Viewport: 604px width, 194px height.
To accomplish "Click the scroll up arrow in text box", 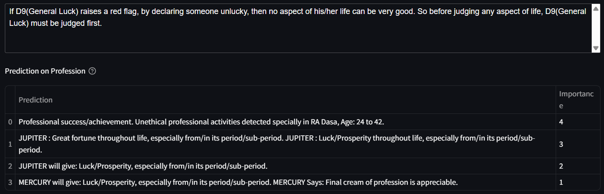I will 596,9.
